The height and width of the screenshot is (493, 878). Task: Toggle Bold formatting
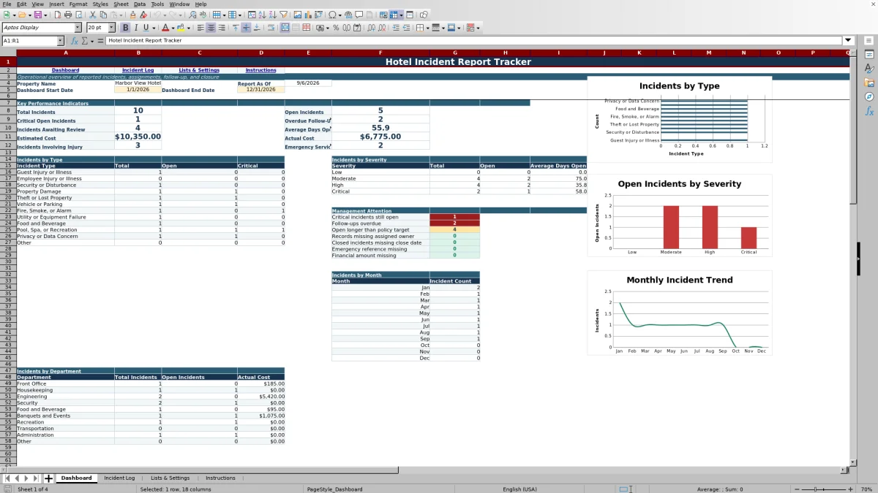coord(125,28)
